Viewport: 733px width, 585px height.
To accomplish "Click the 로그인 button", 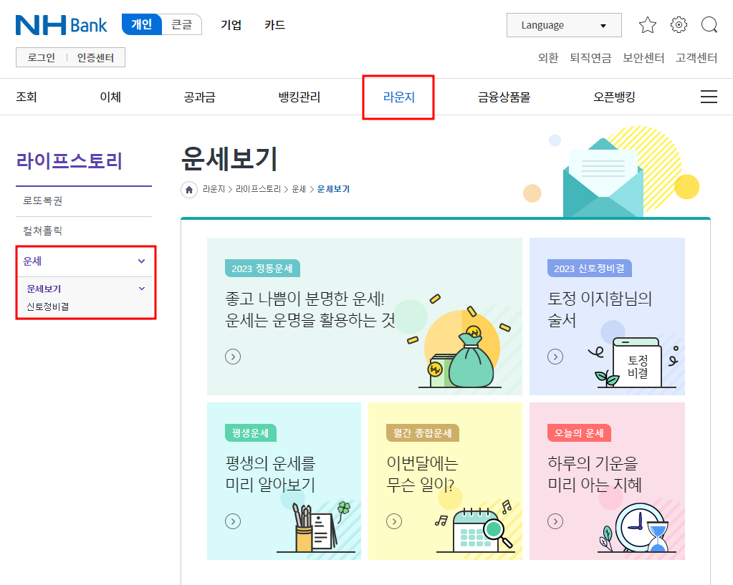I will pos(41,57).
